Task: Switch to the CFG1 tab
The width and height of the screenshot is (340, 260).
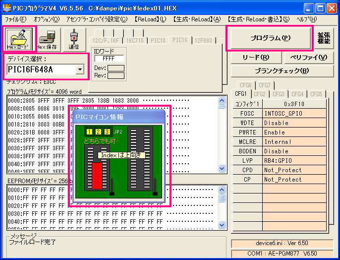Action: pyautogui.click(x=241, y=94)
